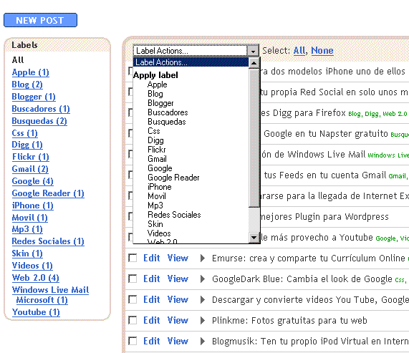View the Emurse post
The width and height of the screenshot is (409, 353).
click(178, 258)
